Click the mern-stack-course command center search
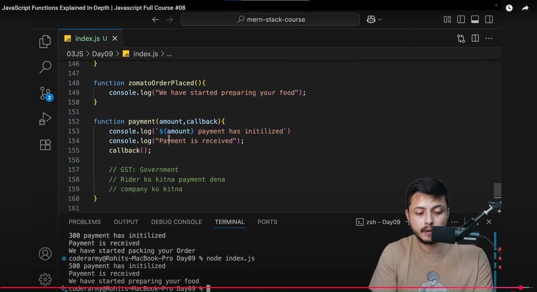 click(x=270, y=20)
